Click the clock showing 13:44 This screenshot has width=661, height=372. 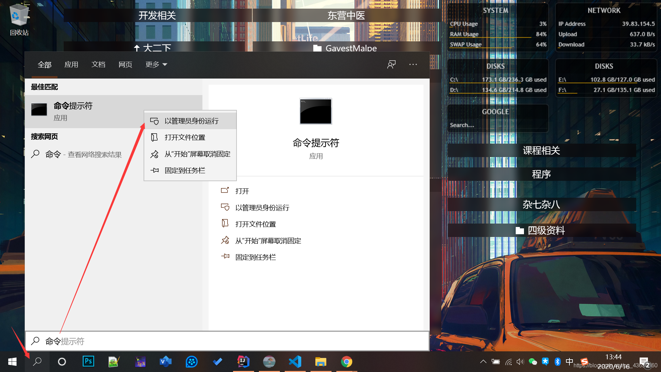613,357
